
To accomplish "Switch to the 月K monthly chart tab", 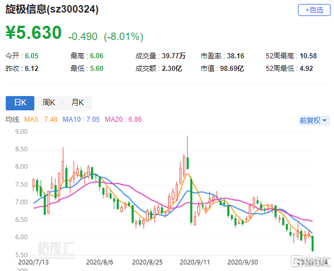I will pyautogui.click(x=78, y=103).
